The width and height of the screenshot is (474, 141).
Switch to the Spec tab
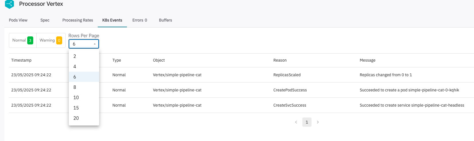[45, 20]
